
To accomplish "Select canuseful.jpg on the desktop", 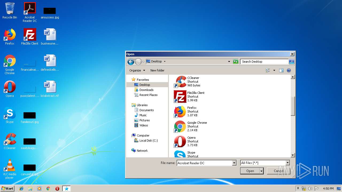I will pyautogui.click(x=30, y=170).
